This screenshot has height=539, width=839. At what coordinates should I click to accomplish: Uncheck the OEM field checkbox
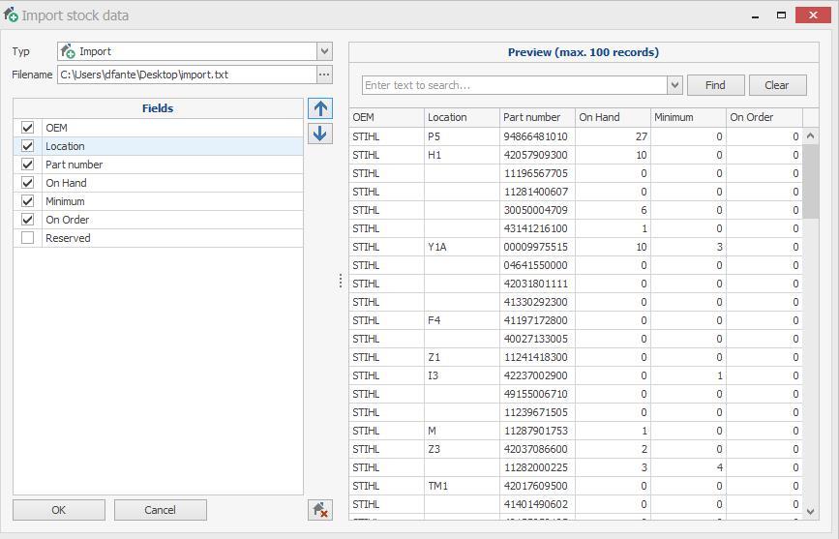(27, 128)
